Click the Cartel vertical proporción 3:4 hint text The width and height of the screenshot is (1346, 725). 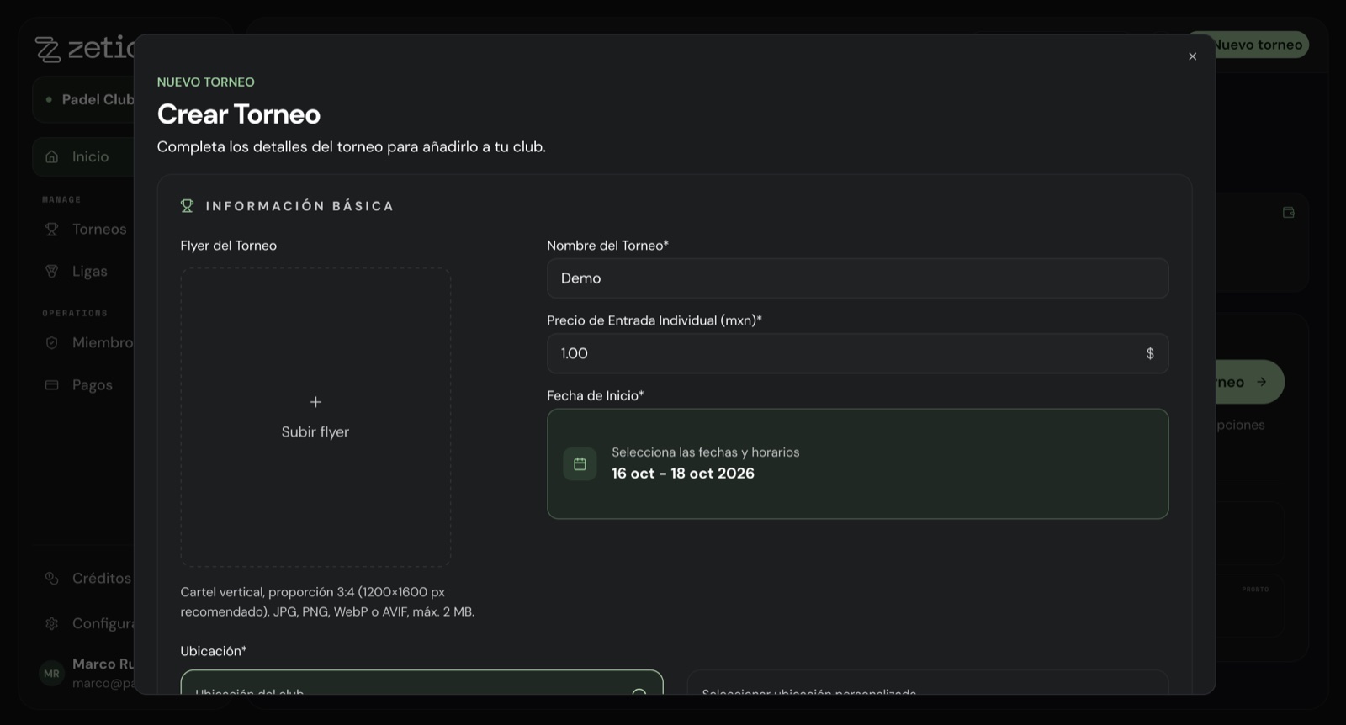(x=327, y=601)
